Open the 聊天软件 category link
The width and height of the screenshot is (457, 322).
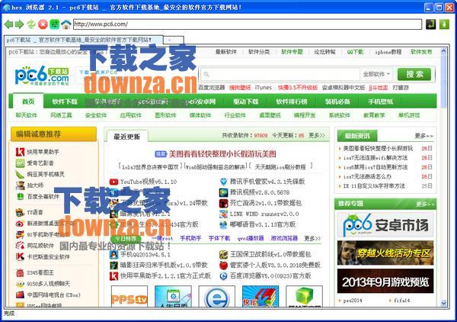point(27,115)
